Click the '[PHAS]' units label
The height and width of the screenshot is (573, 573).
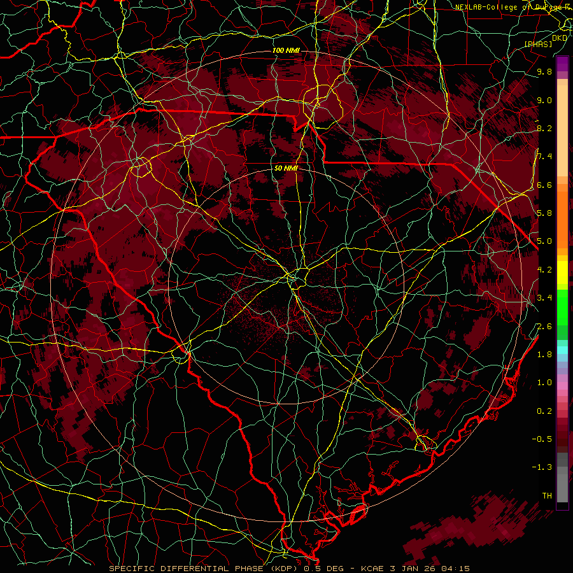[x=538, y=44]
